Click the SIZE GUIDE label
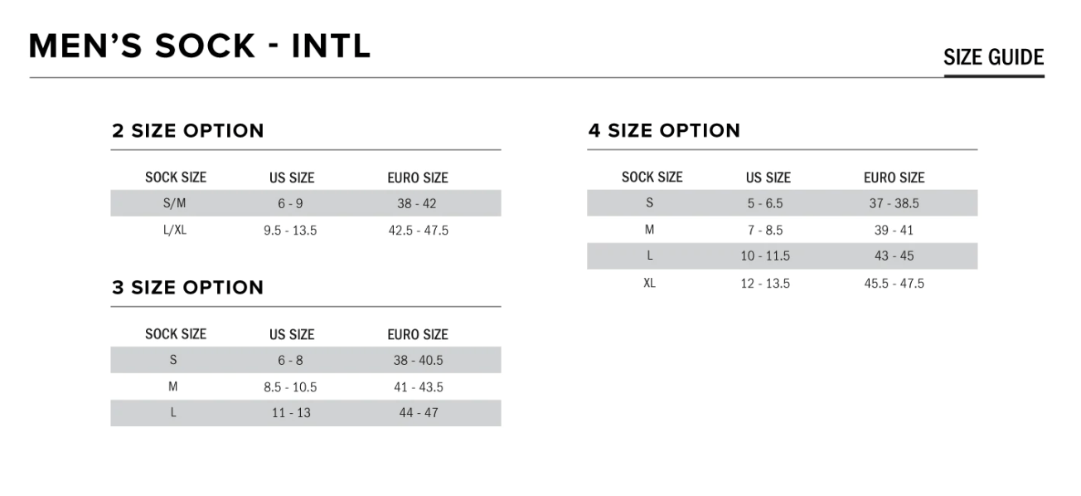This screenshot has width=1081, height=496. click(x=993, y=57)
